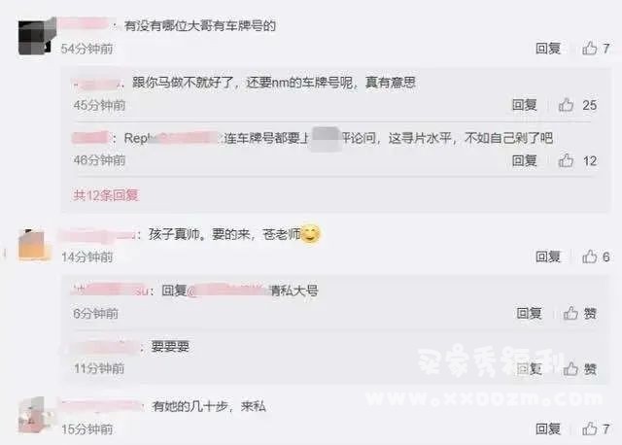622x445 pixels.
Task: Expand 共12条回复 thread
Action: click(106, 195)
